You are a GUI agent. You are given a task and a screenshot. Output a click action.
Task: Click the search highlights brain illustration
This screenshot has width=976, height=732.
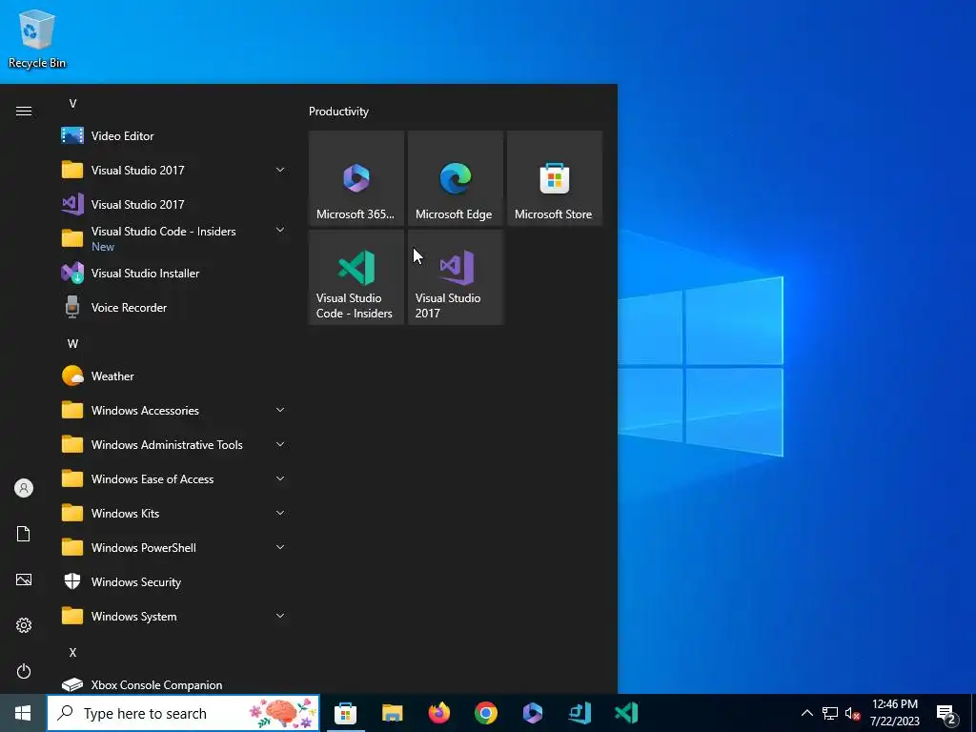click(x=282, y=713)
